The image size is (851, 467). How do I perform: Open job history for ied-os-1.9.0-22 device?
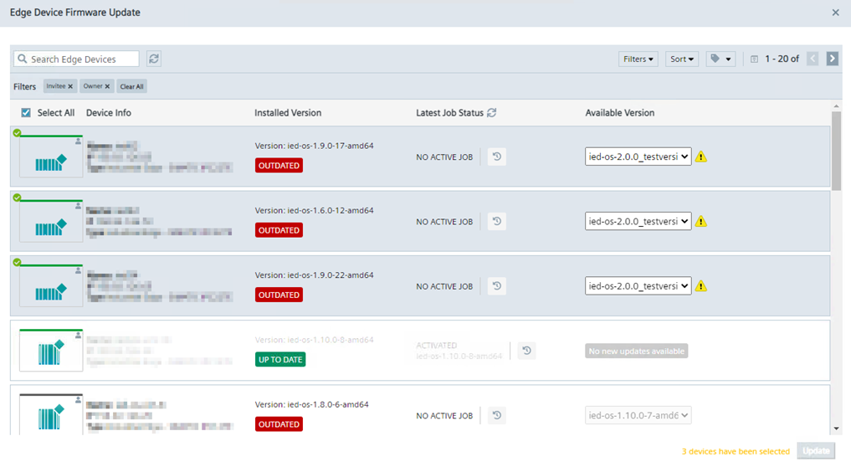tap(497, 286)
